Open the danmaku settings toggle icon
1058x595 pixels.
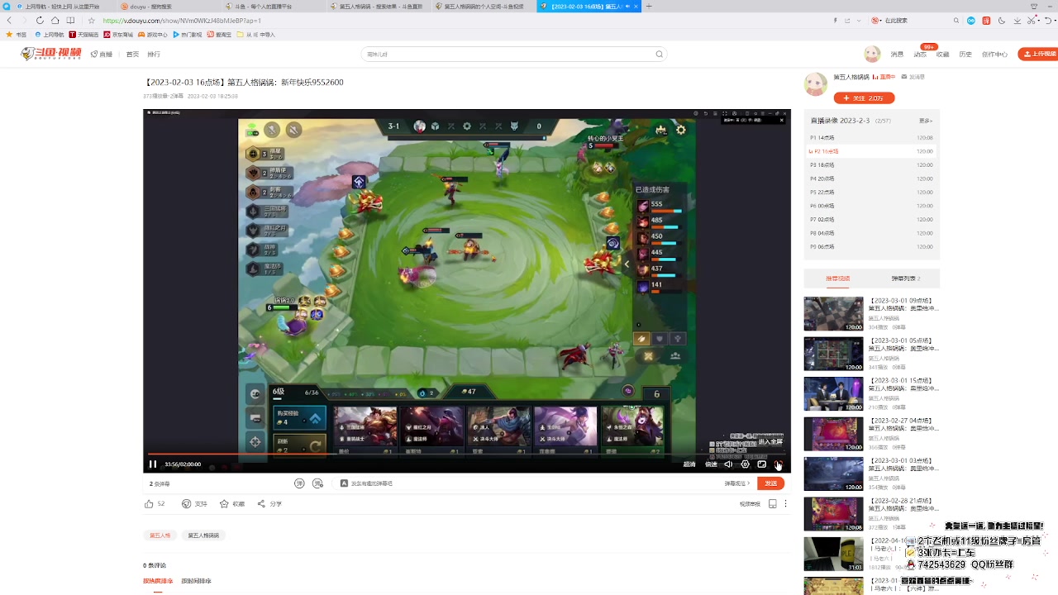pos(317,483)
